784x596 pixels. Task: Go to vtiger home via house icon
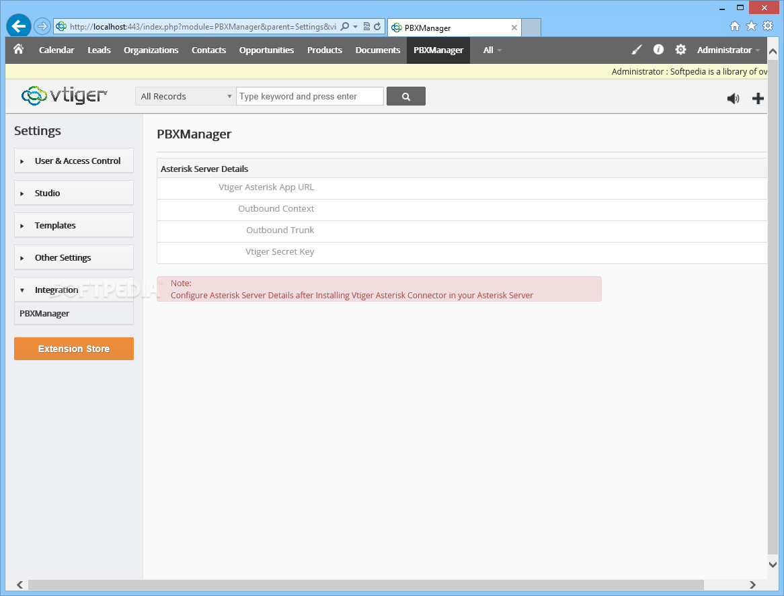pyautogui.click(x=19, y=49)
